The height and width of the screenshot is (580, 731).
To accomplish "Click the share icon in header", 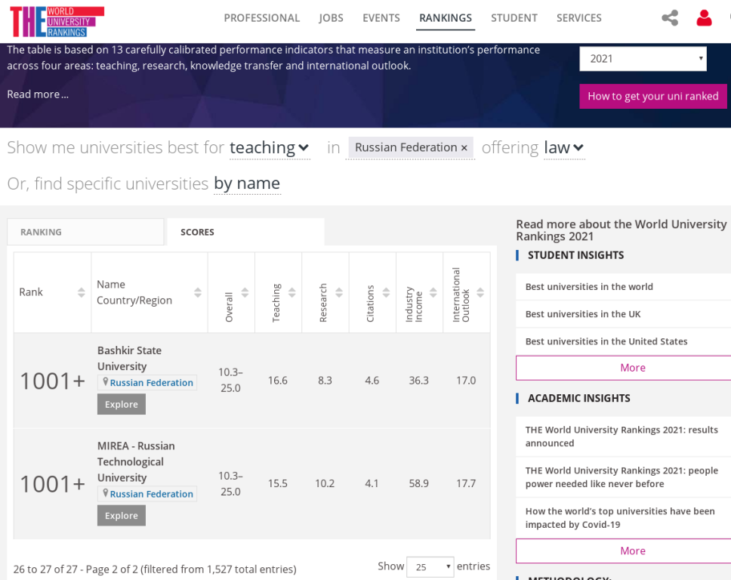I will click(x=669, y=18).
